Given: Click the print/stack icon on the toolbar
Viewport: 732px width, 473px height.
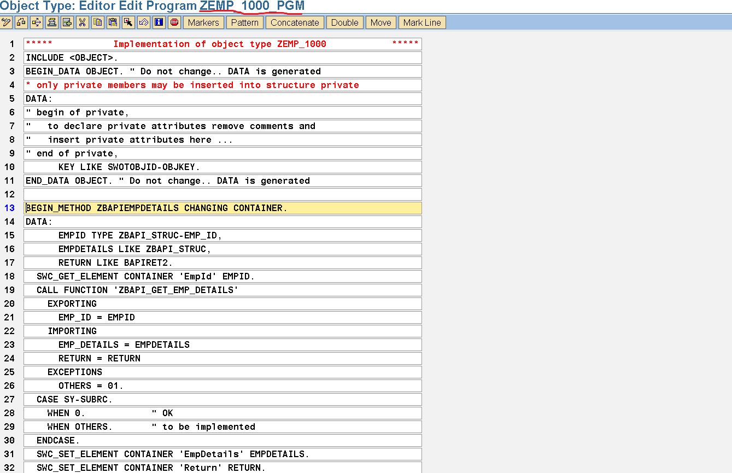Looking at the screenshot, I should coord(52,22).
